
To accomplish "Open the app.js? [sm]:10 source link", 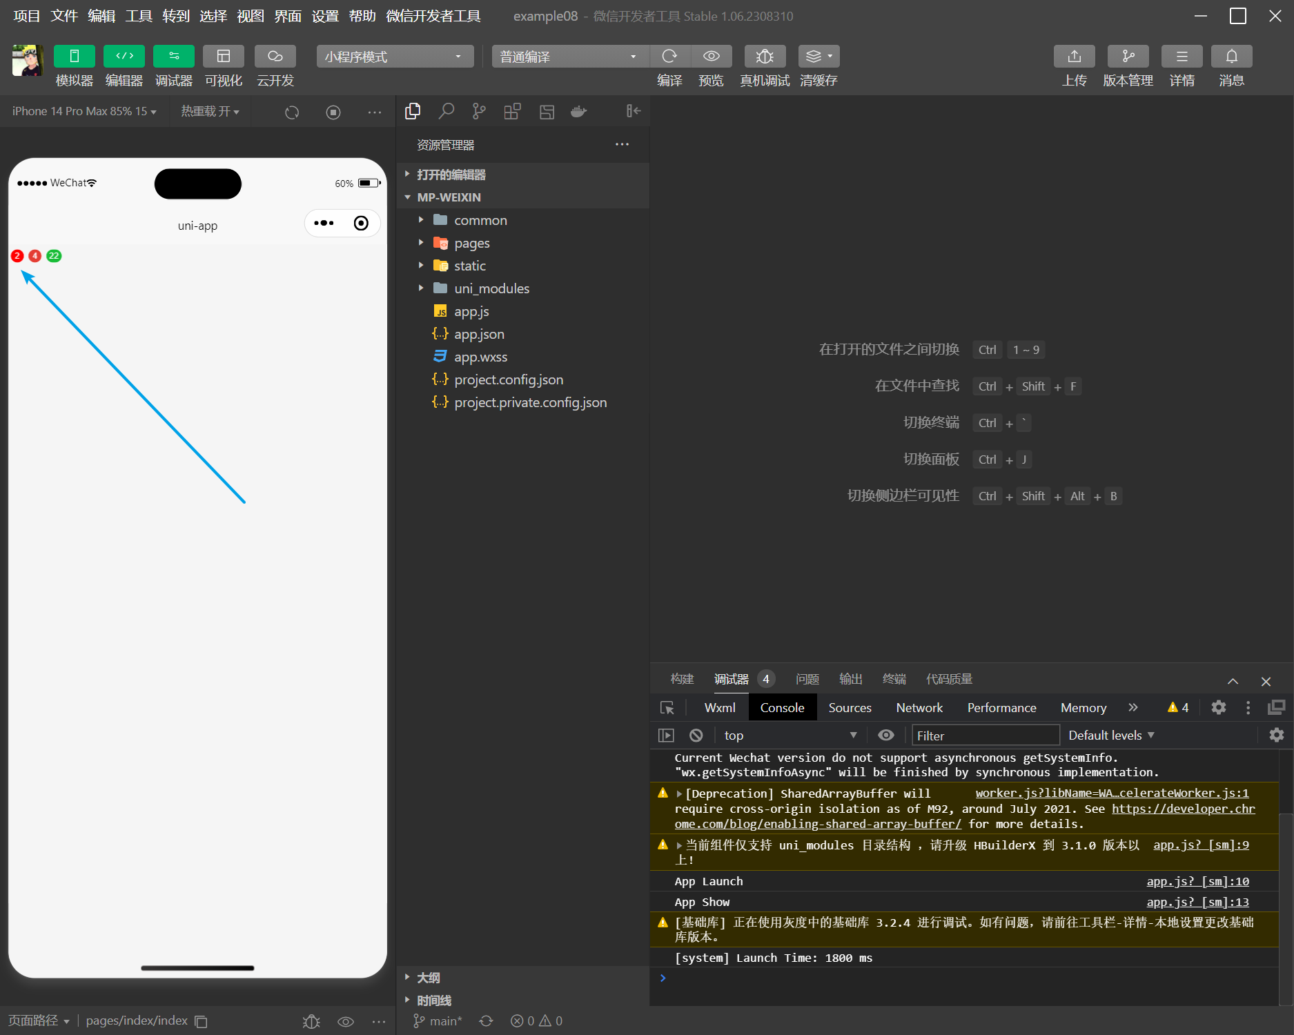I will click(x=1197, y=881).
